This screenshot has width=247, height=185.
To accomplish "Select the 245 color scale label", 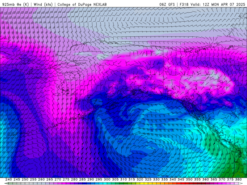I will 17,179.
